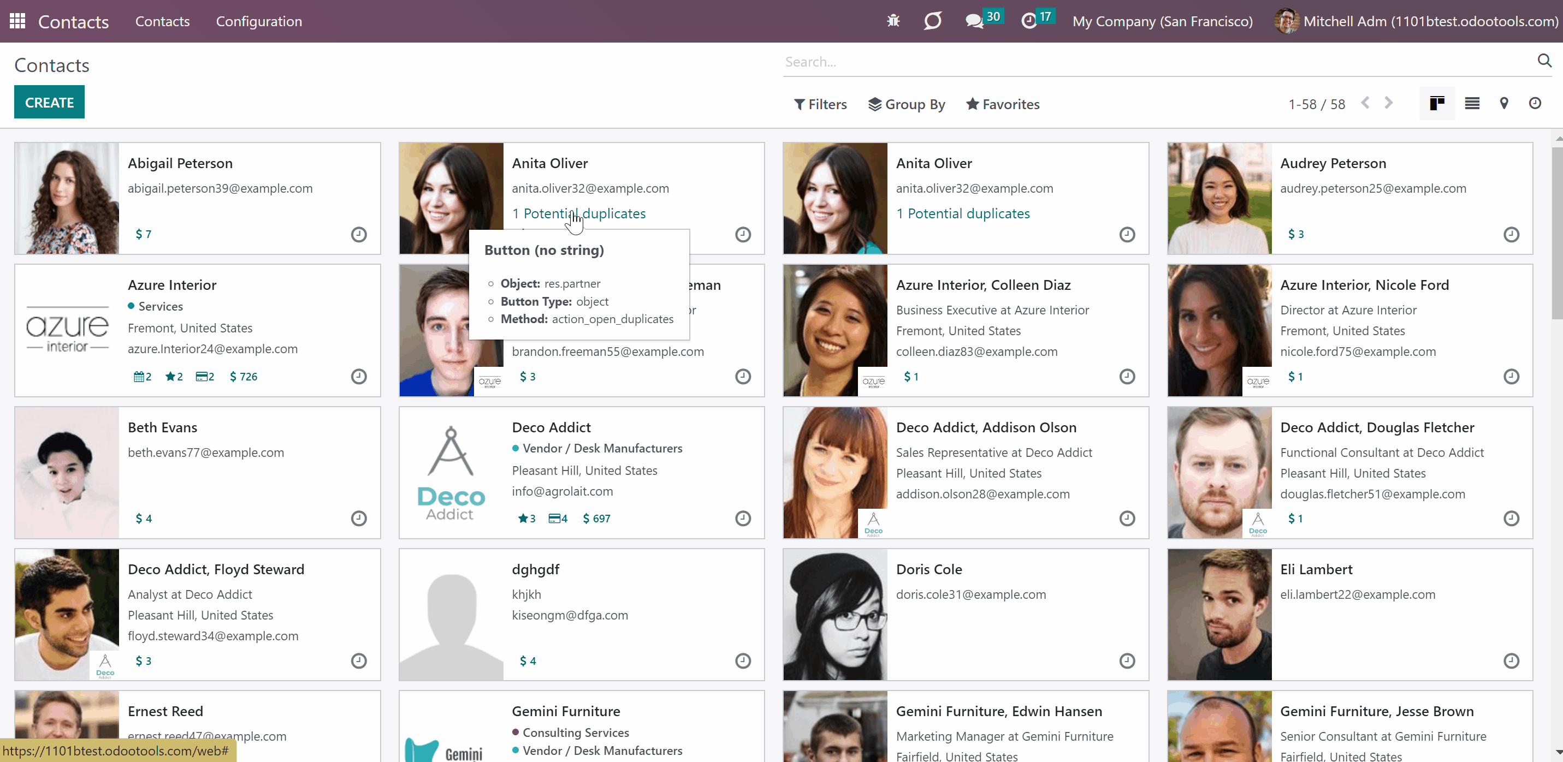The width and height of the screenshot is (1563, 762).
Task: Click the Doris Cole contact photo
Action: [x=836, y=615]
